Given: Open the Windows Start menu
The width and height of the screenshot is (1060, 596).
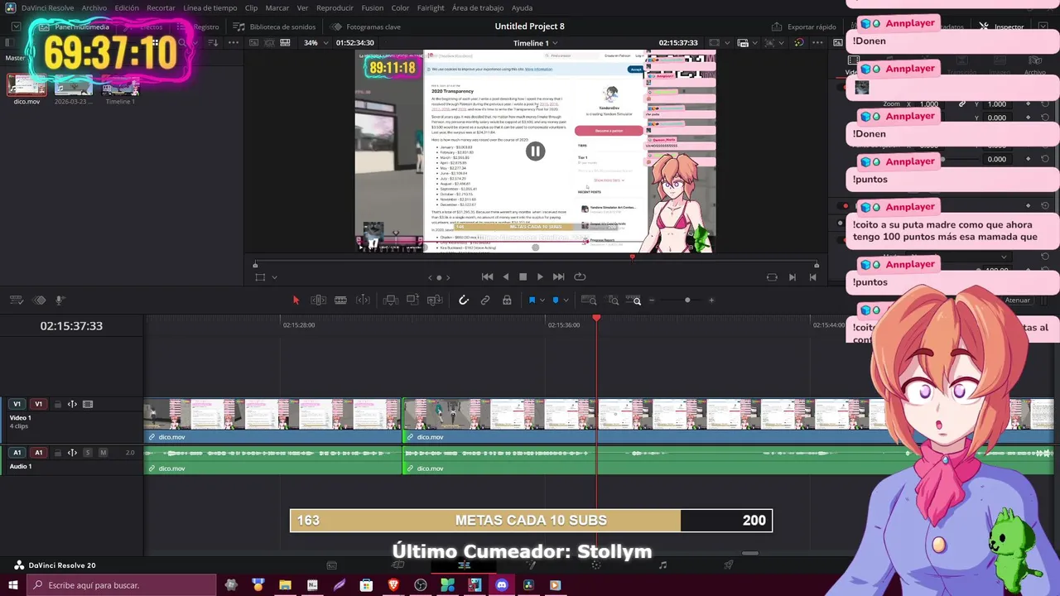Looking at the screenshot, I should [13, 585].
